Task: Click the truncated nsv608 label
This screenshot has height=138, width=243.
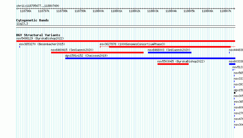Action: pos(239,107)
